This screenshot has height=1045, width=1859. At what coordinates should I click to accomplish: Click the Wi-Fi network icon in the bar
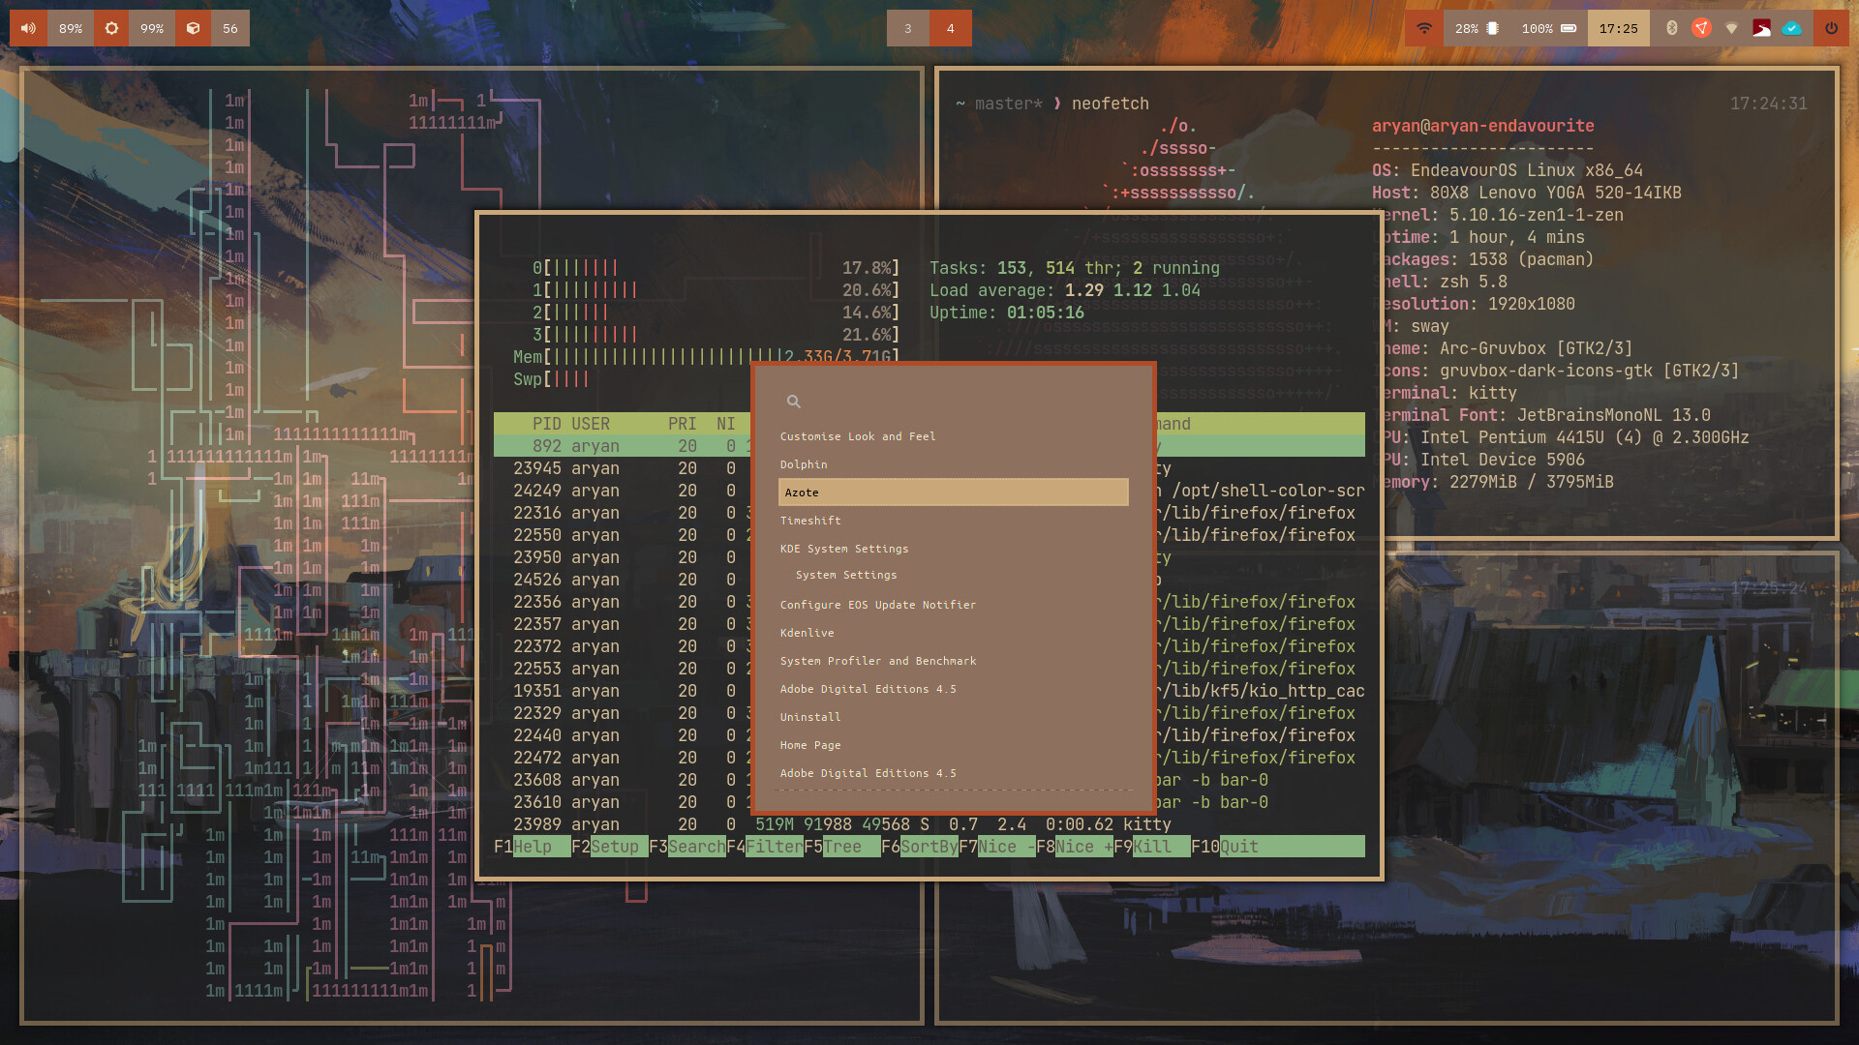point(1424,28)
